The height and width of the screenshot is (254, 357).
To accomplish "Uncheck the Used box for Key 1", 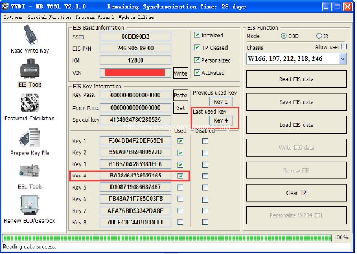I will click(180, 141).
